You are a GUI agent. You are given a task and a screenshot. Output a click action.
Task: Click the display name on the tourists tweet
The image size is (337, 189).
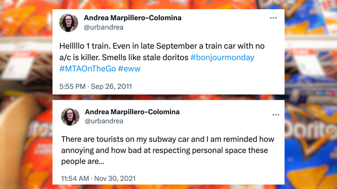pos(132,112)
